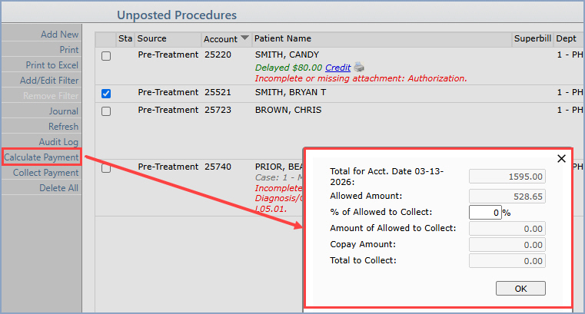
Task: Choose Collect Payment from sidebar
Action: (x=46, y=173)
